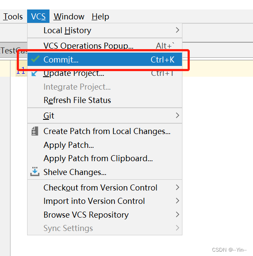Open Import into Version Control submenu
The image size is (253, 256).
pyautogui.click(x=105, y=201)
